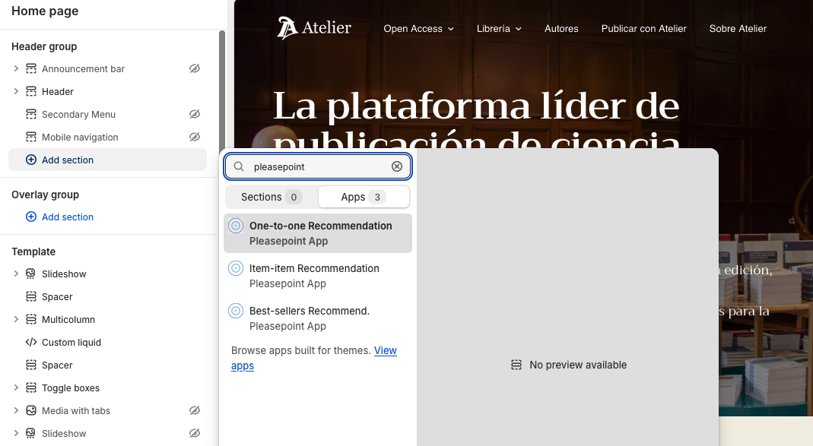
Task: Expand the Toggle boxes section
Action: (x=16, y=388)
